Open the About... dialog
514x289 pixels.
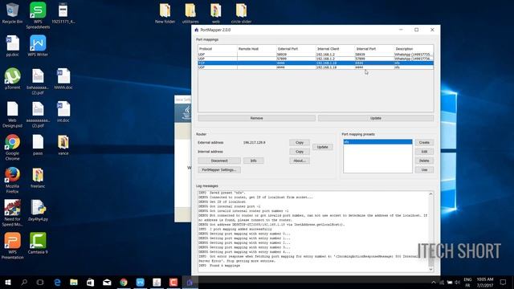[300, 161]
